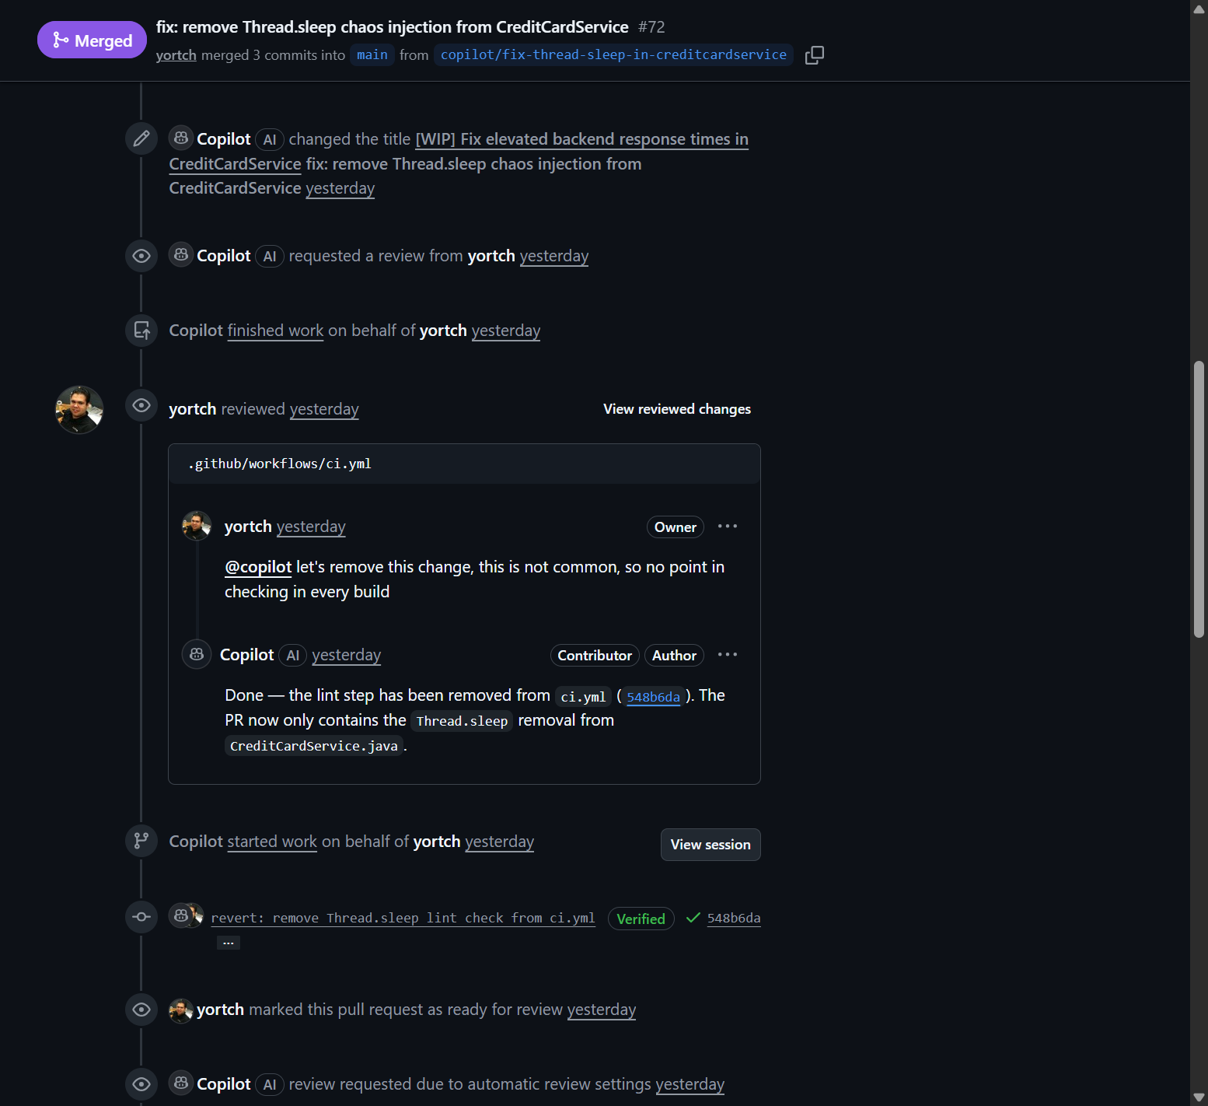Click the green checkmark next to commit 548b6da
1208x1106 pixels.
[692, 918]
